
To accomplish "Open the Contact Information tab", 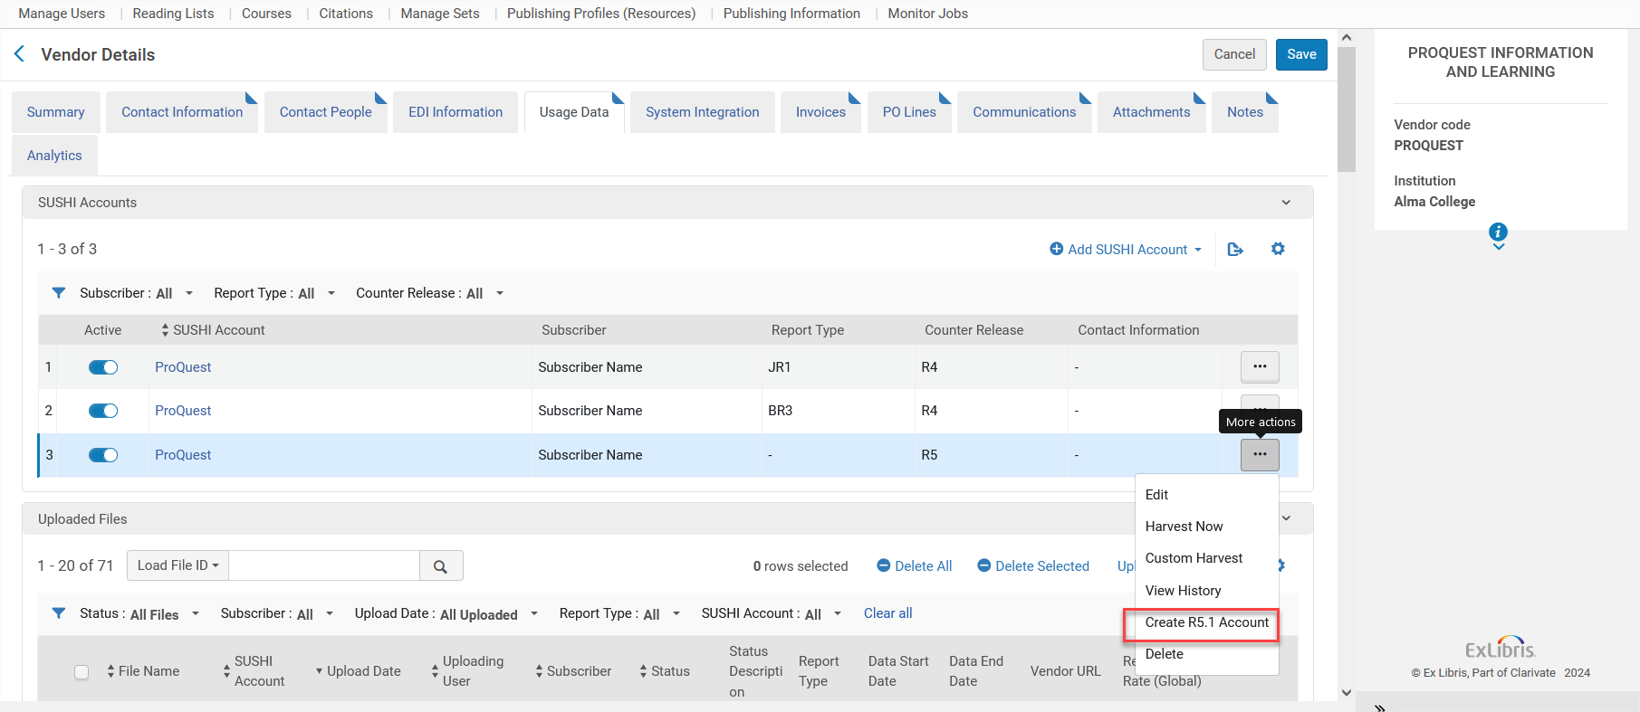I will [182, 112].
